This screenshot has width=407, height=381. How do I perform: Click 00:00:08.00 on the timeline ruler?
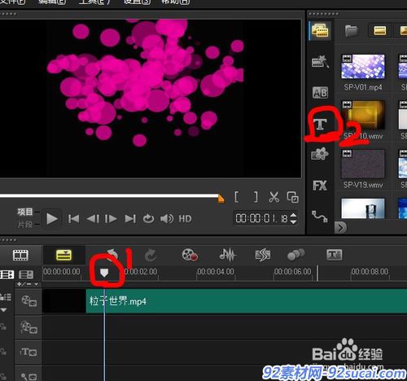[370, 271]
